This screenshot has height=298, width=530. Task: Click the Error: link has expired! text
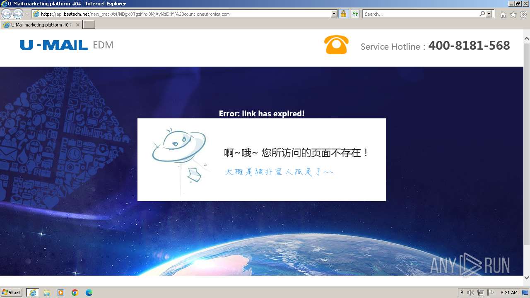click(x=262, y=113)
